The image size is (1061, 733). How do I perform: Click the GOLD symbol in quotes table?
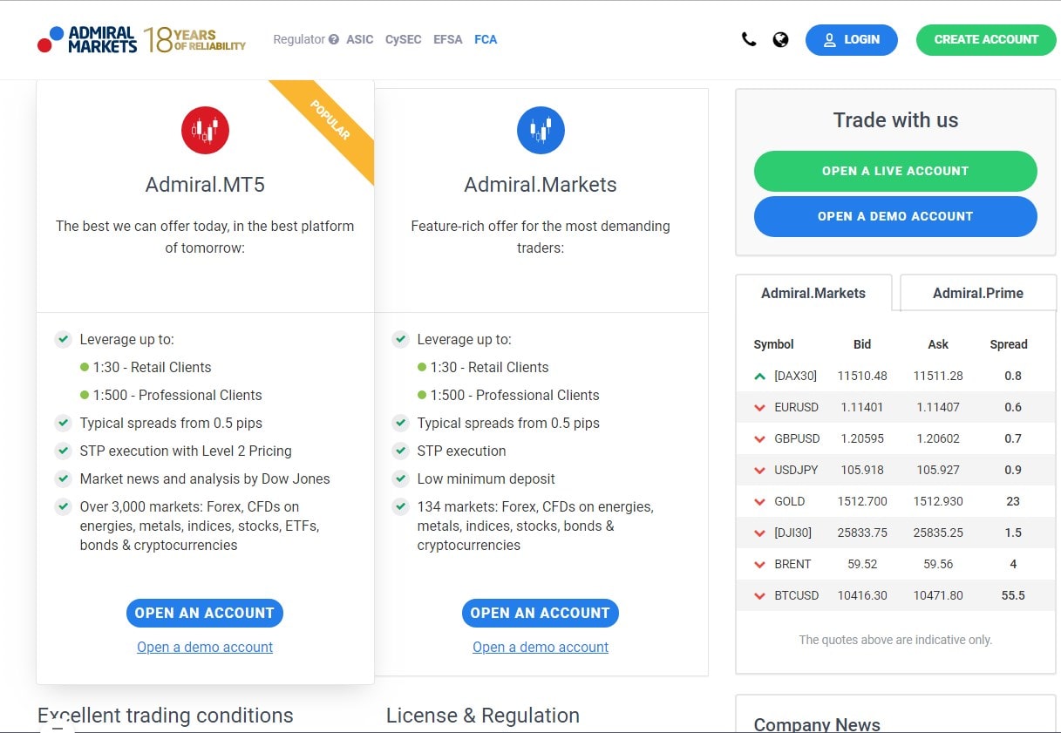(x=790, y=501)
